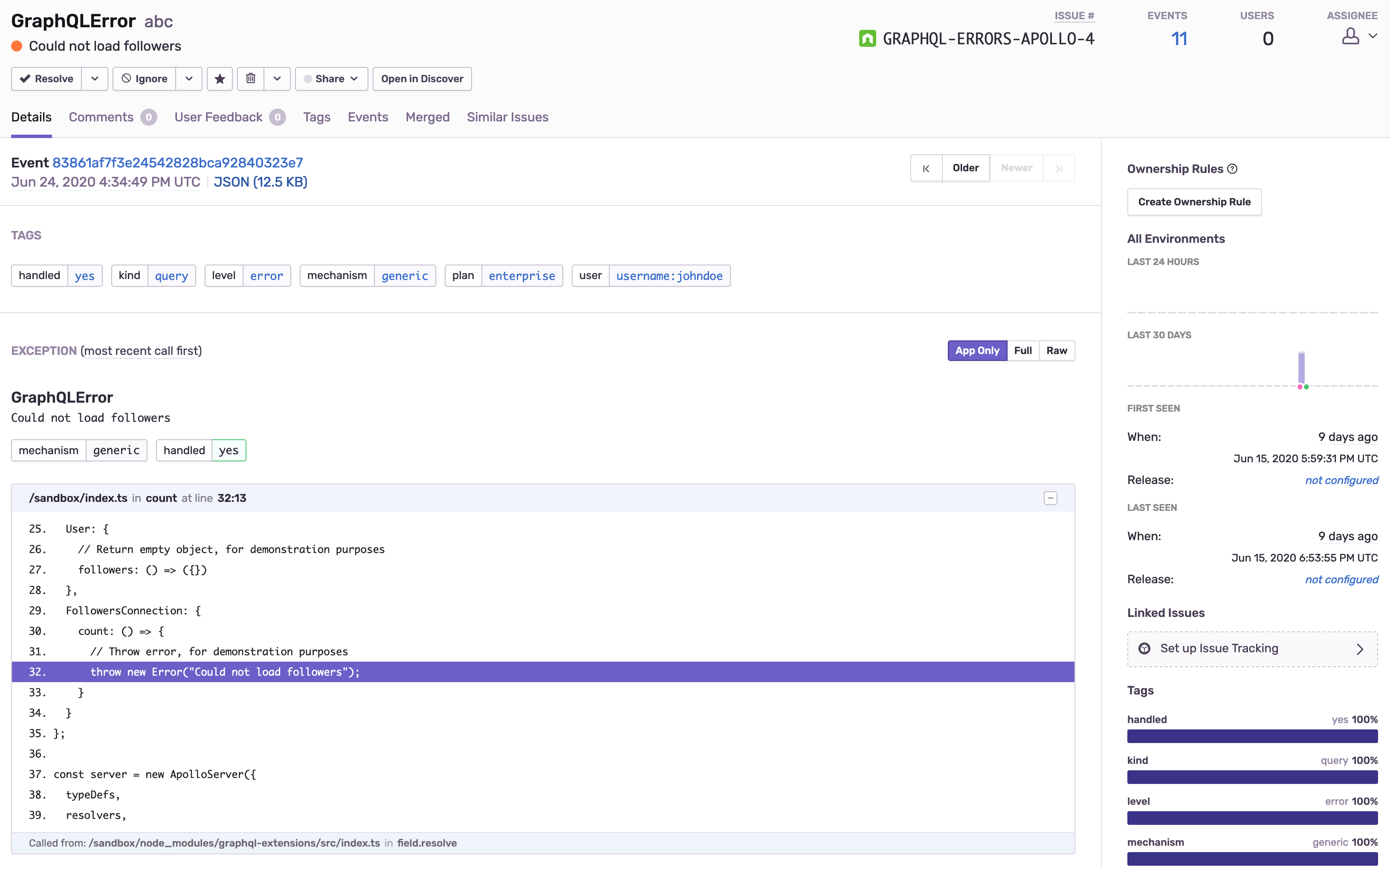Click the Ignore button
This screenshot has height=870, width=1390.
click(x=145, y=79)
